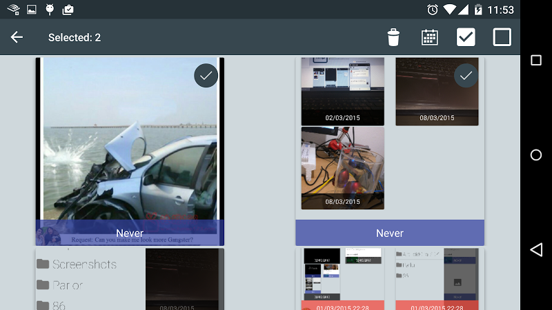Tap the Wi-Fi lock notification icon

click(x=14, y=9)
